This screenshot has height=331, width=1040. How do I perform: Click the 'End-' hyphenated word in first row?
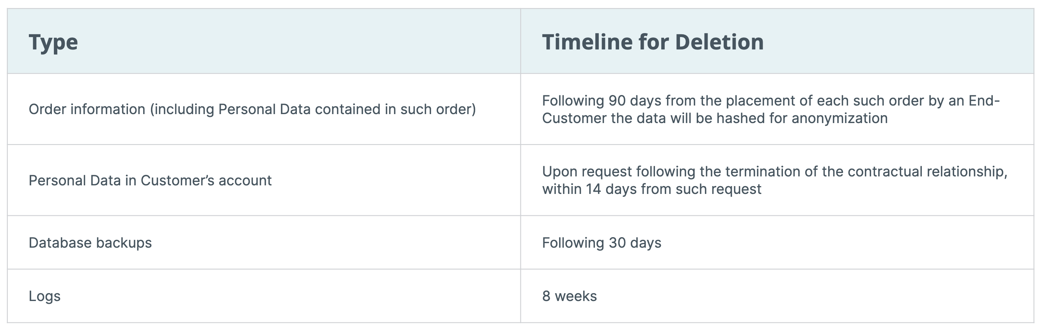click(x=984, y=100)
